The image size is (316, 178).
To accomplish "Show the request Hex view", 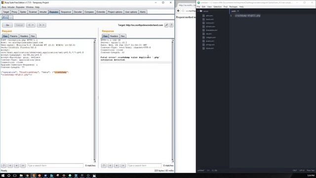I will pos(33,36).
